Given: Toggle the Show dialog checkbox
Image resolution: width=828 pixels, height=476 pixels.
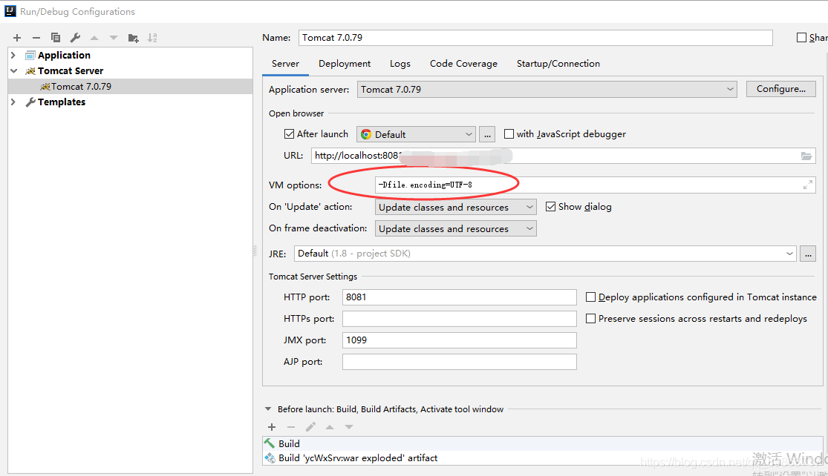Looking at the screenshot, I should [x=551, y=207].
